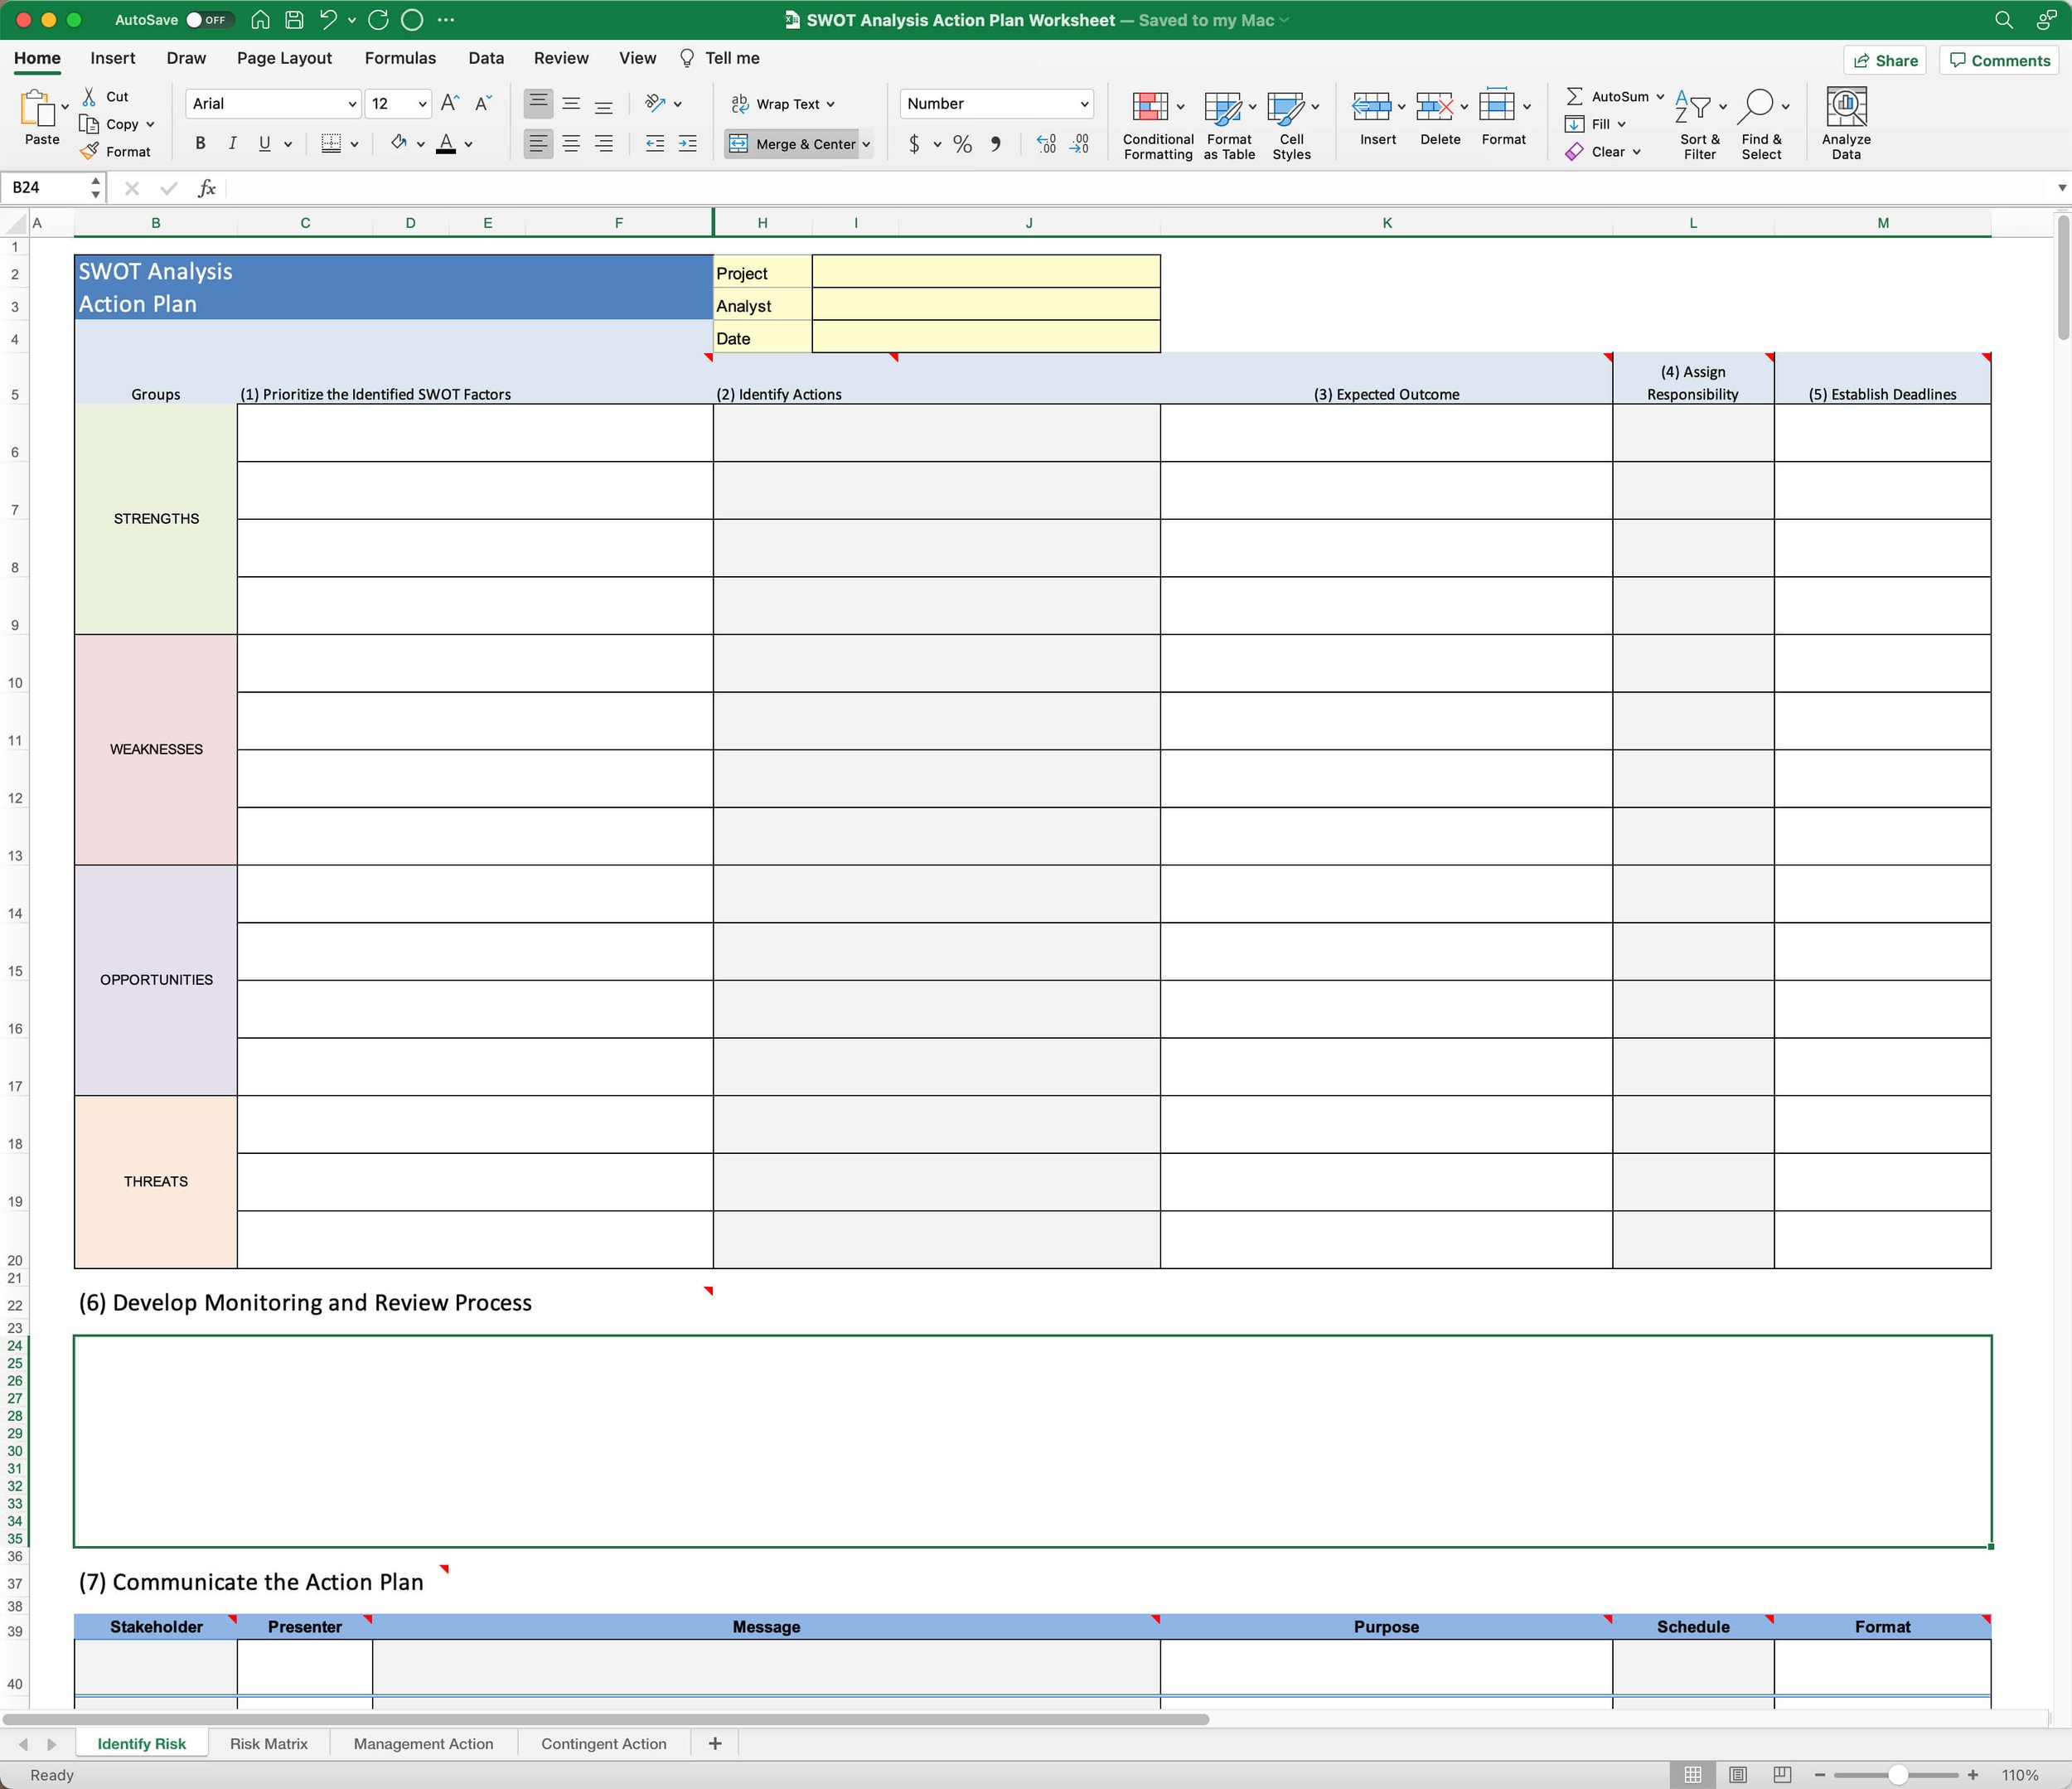Open the Number format dropdown
The image size is (2072, 1789).
click(1084, 103)
